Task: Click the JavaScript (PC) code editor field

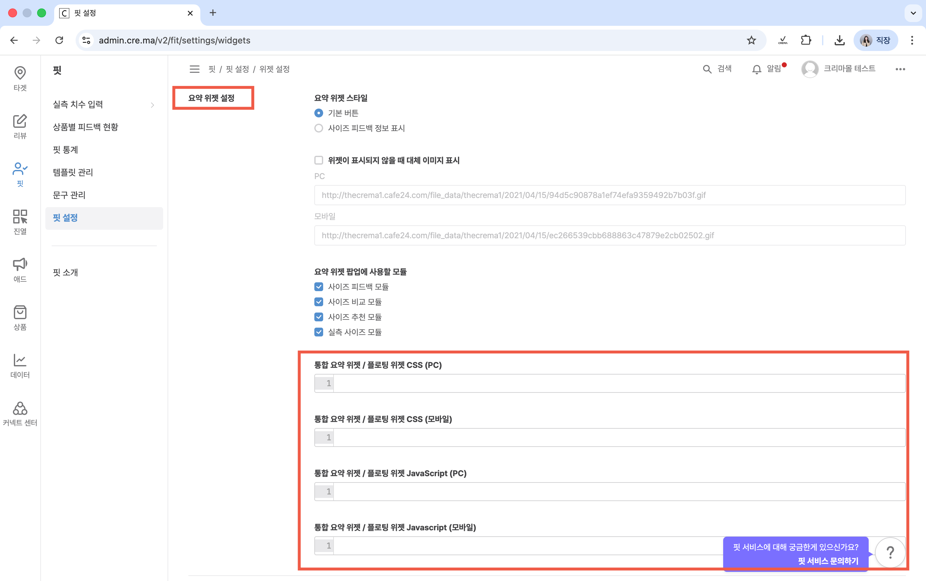Action: pos(609,492)
